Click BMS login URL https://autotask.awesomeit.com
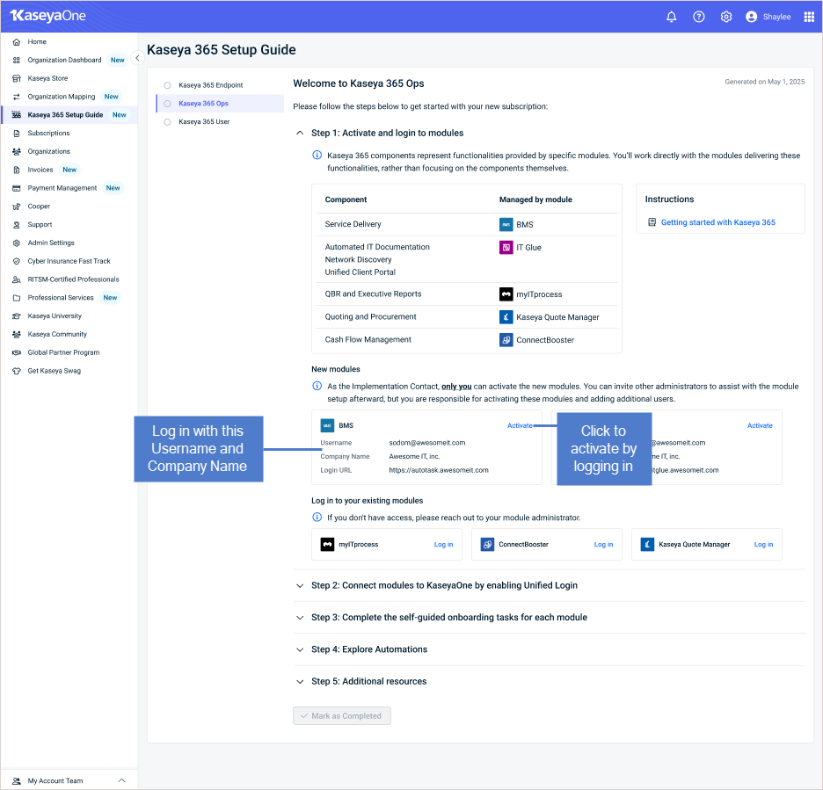The image size is (823, 790). 439,470
